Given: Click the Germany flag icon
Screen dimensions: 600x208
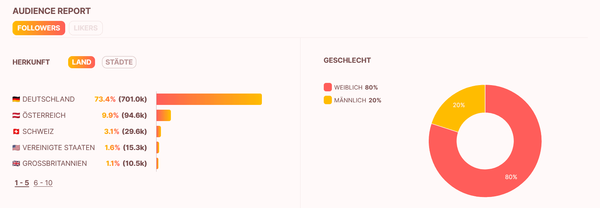Looking at the screenshot, I should (x=16, y=99).
